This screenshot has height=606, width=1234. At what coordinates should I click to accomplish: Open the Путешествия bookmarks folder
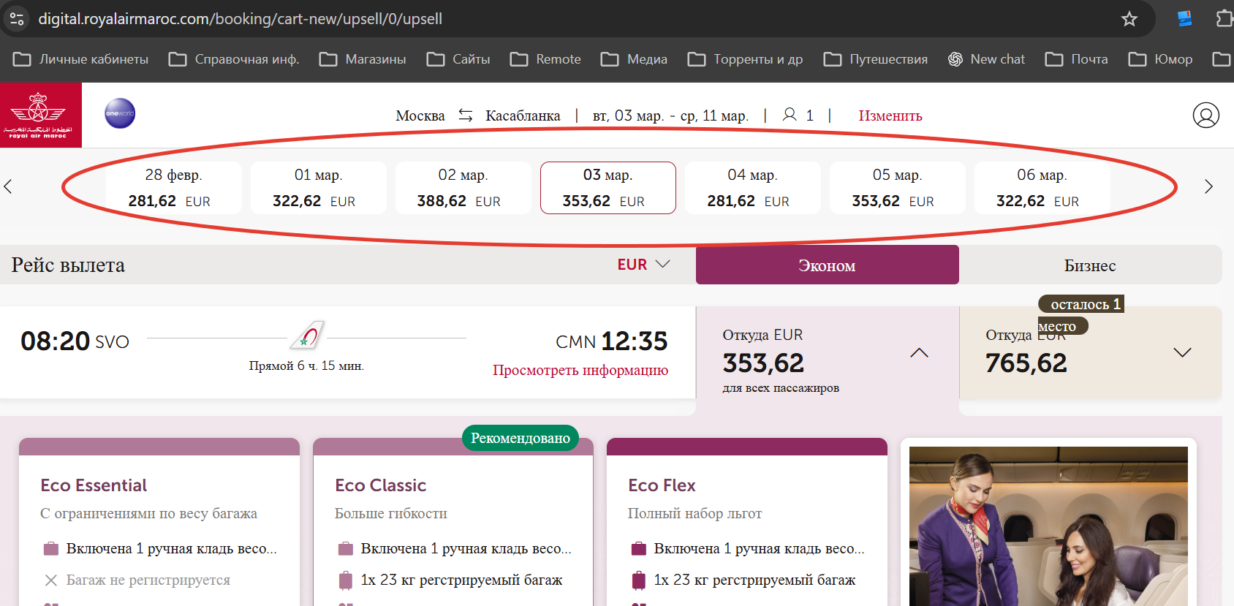pyautogui.click(x=876, y=59)
